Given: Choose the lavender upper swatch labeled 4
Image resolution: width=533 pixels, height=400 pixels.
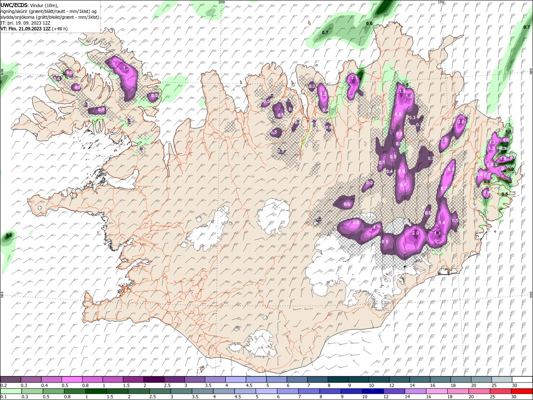Looking at the screenshot, I should point(235,380).
